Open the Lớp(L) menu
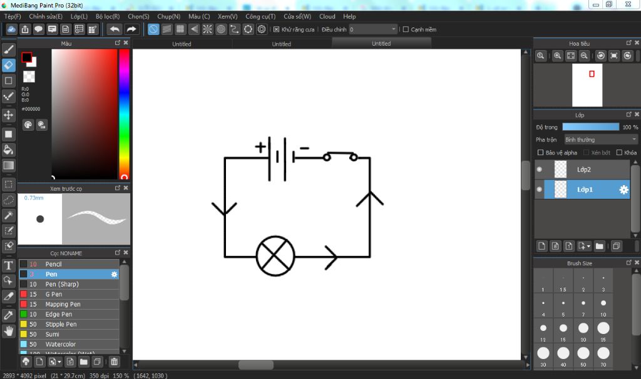641x379 pixels. click(79, 16)
